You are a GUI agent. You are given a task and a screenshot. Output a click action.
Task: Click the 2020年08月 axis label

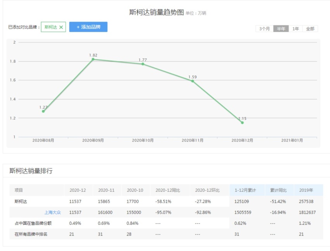point(43,140)
